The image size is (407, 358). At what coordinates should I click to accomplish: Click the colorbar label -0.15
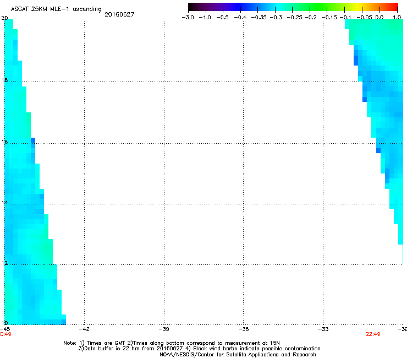(x=329, y=18)
